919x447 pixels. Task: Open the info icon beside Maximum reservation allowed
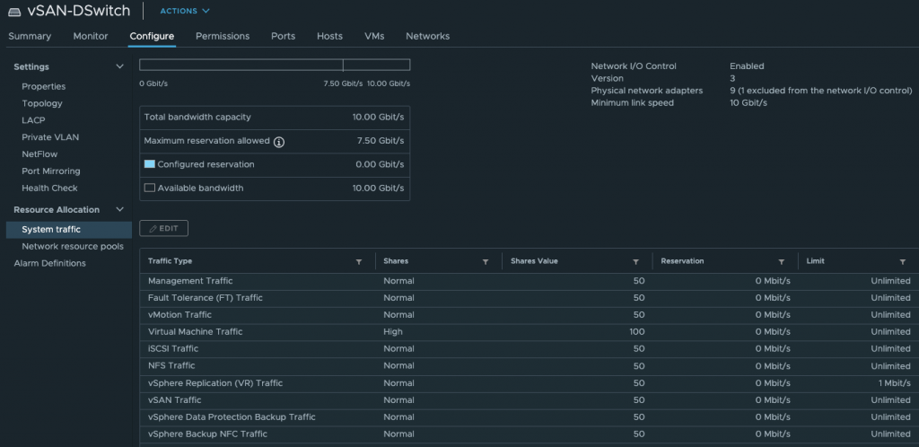click(279, 142)
